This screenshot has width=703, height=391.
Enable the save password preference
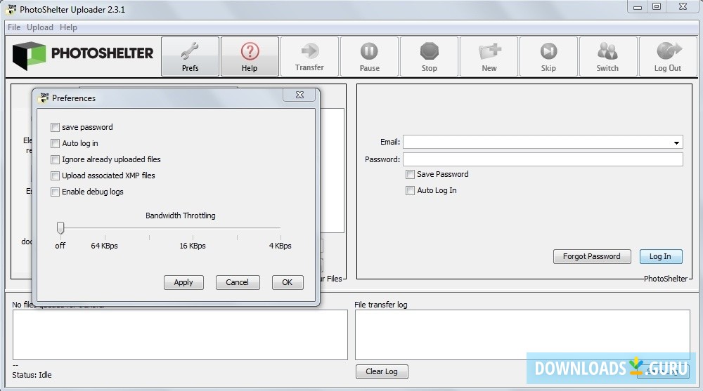(55, 128)
